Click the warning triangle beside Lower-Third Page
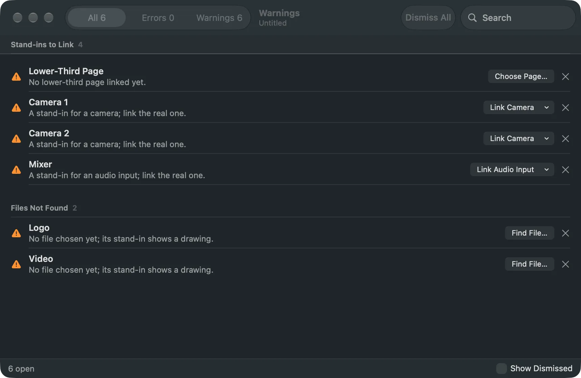The width and height of the screenshot is (581, 378). 16,77
